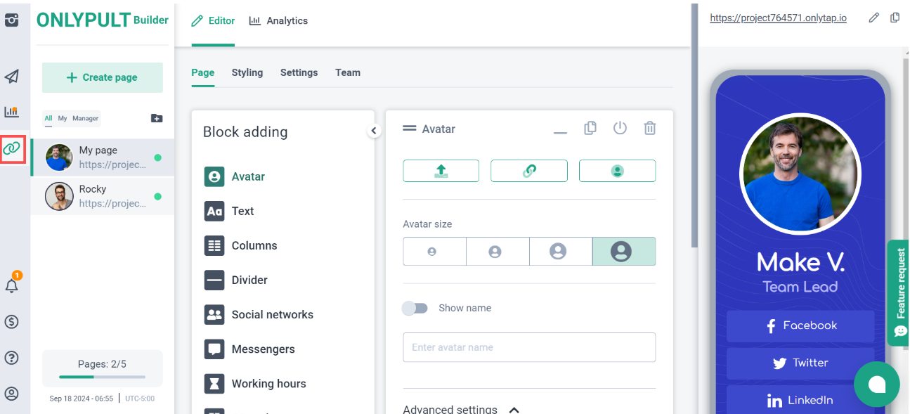Click the upload avatar image icon button

(441, 171)
